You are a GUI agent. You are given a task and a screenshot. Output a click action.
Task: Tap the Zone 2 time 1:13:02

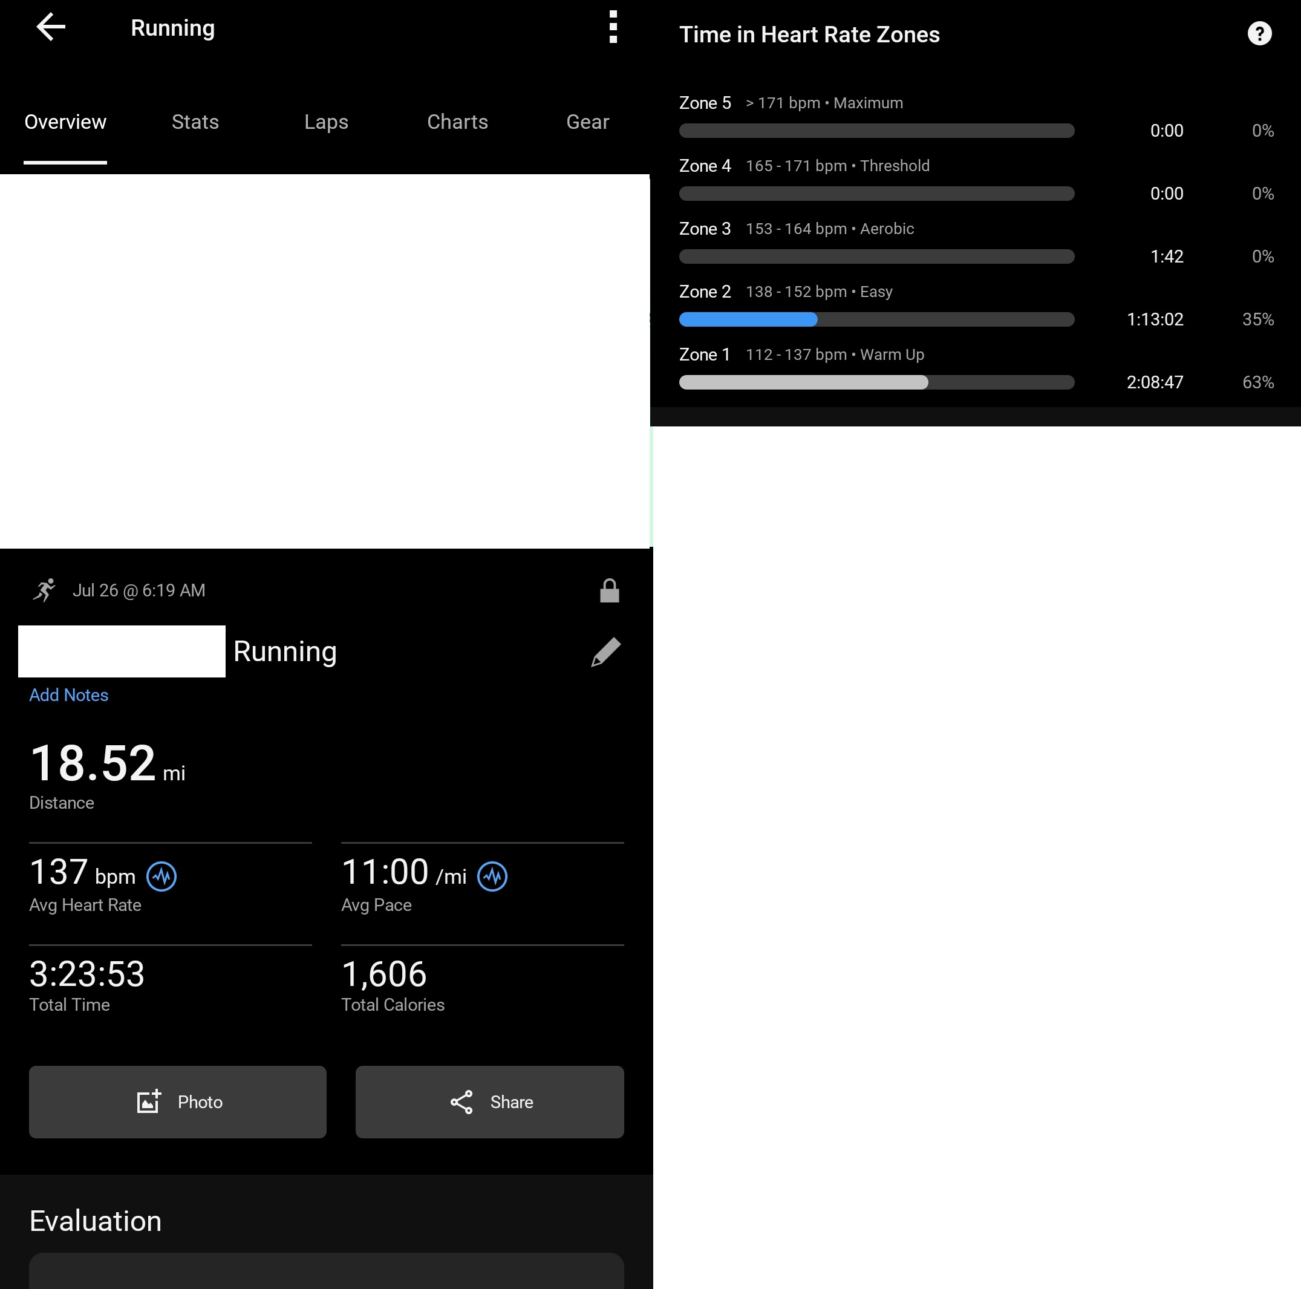(1155, 319)
